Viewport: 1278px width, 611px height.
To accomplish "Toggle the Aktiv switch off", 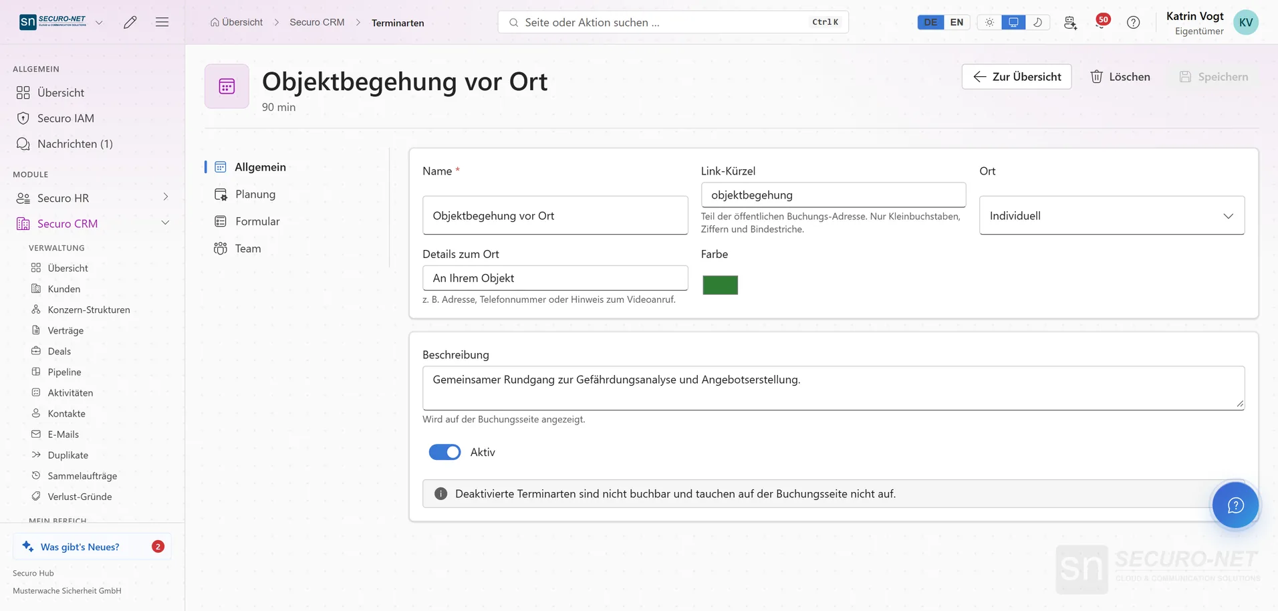I will tap(444, 453).
